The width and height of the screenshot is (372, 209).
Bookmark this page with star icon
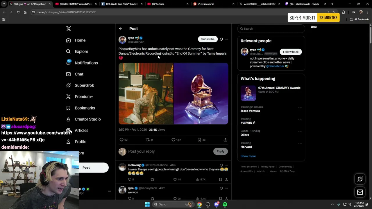334,12
